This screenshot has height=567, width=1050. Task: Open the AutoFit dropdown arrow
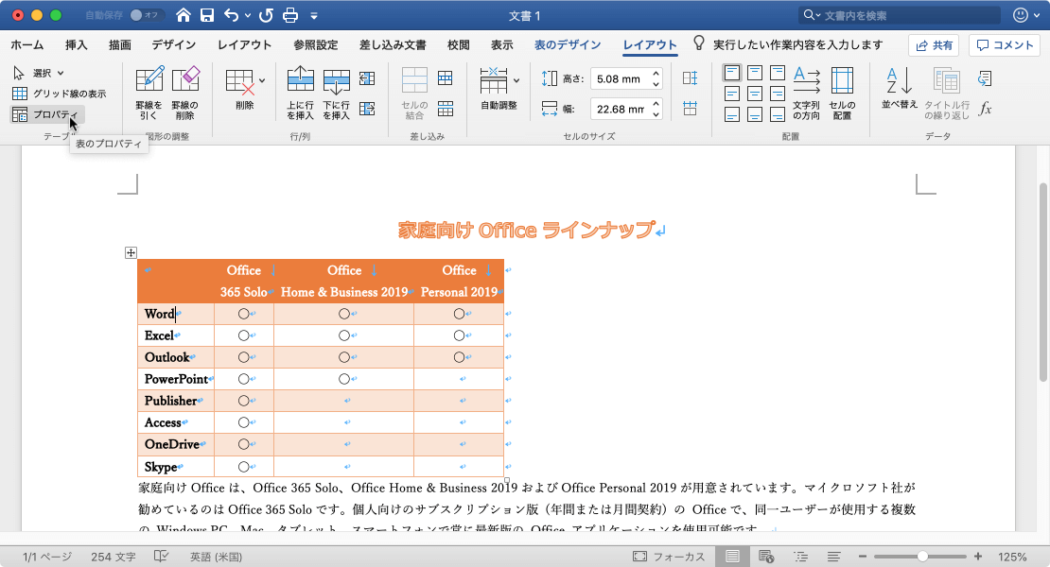516,80
